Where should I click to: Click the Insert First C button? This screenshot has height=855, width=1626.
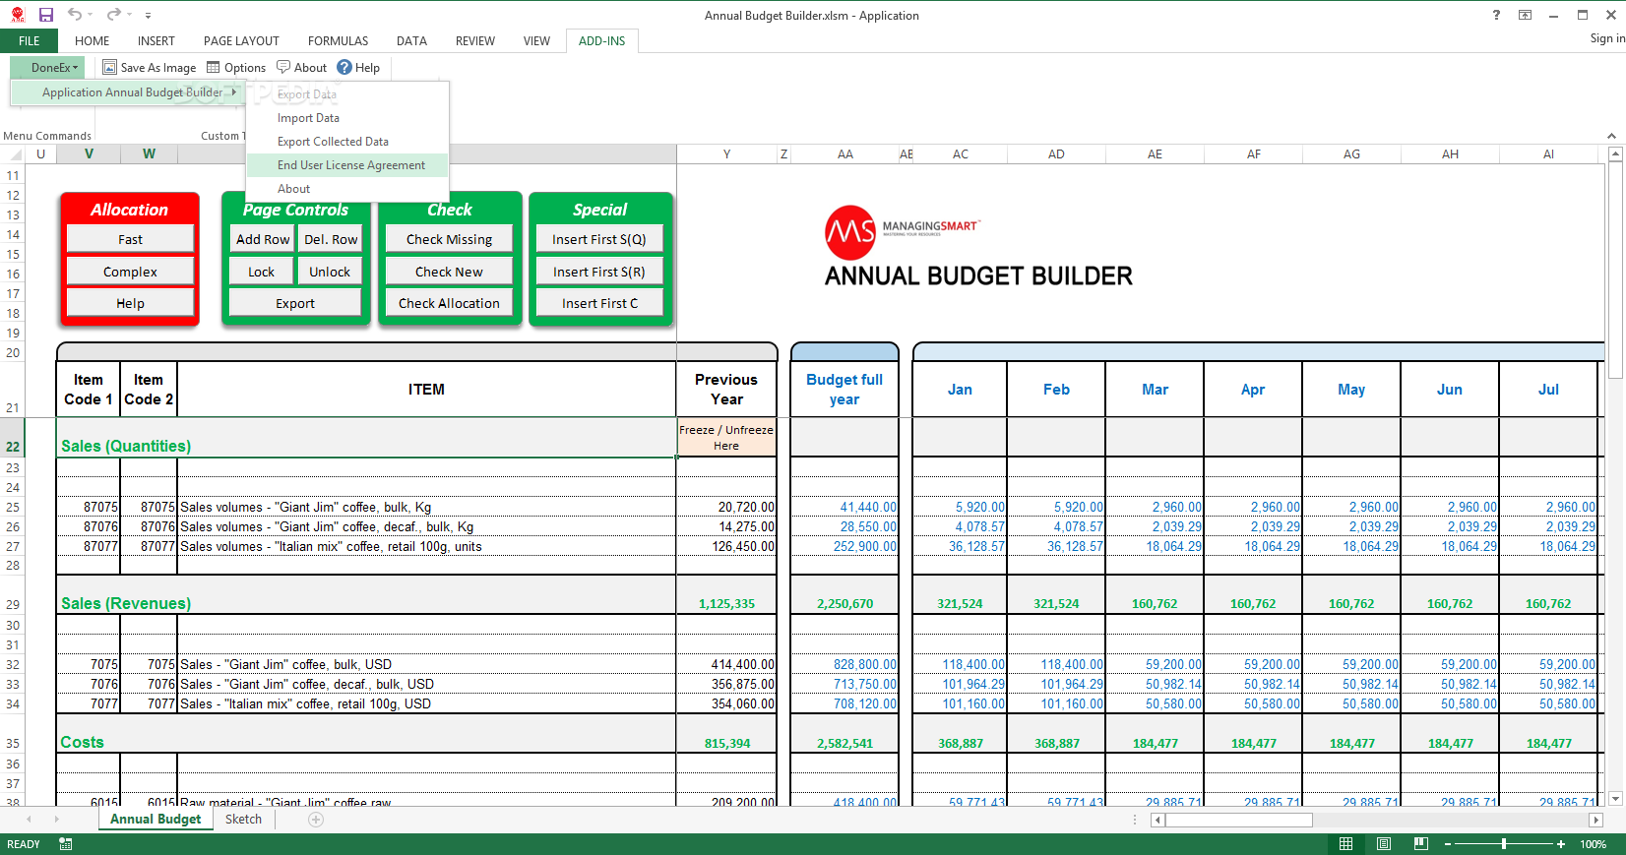tap(599, 303)
